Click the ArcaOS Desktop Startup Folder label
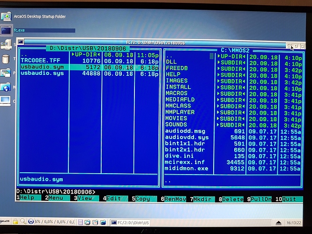The height and width of the screenshot is (234, 312). 40,16
